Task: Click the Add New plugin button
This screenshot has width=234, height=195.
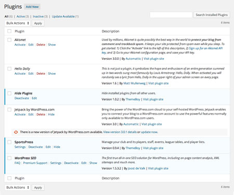Action: (32, 7)
